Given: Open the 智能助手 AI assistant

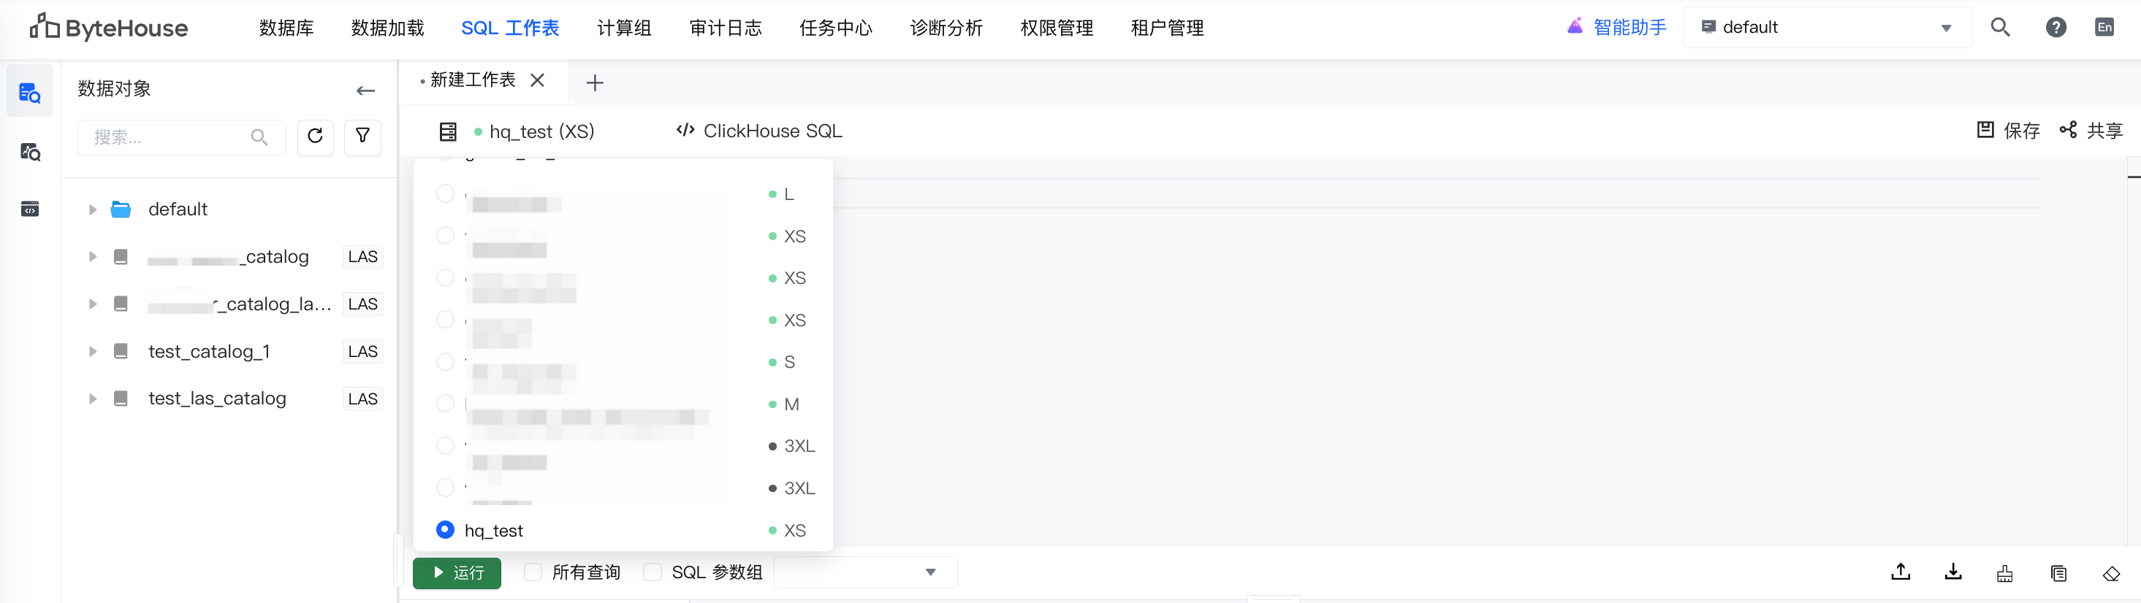Looking at the screenshot, I should click(x=1616, y=28).
